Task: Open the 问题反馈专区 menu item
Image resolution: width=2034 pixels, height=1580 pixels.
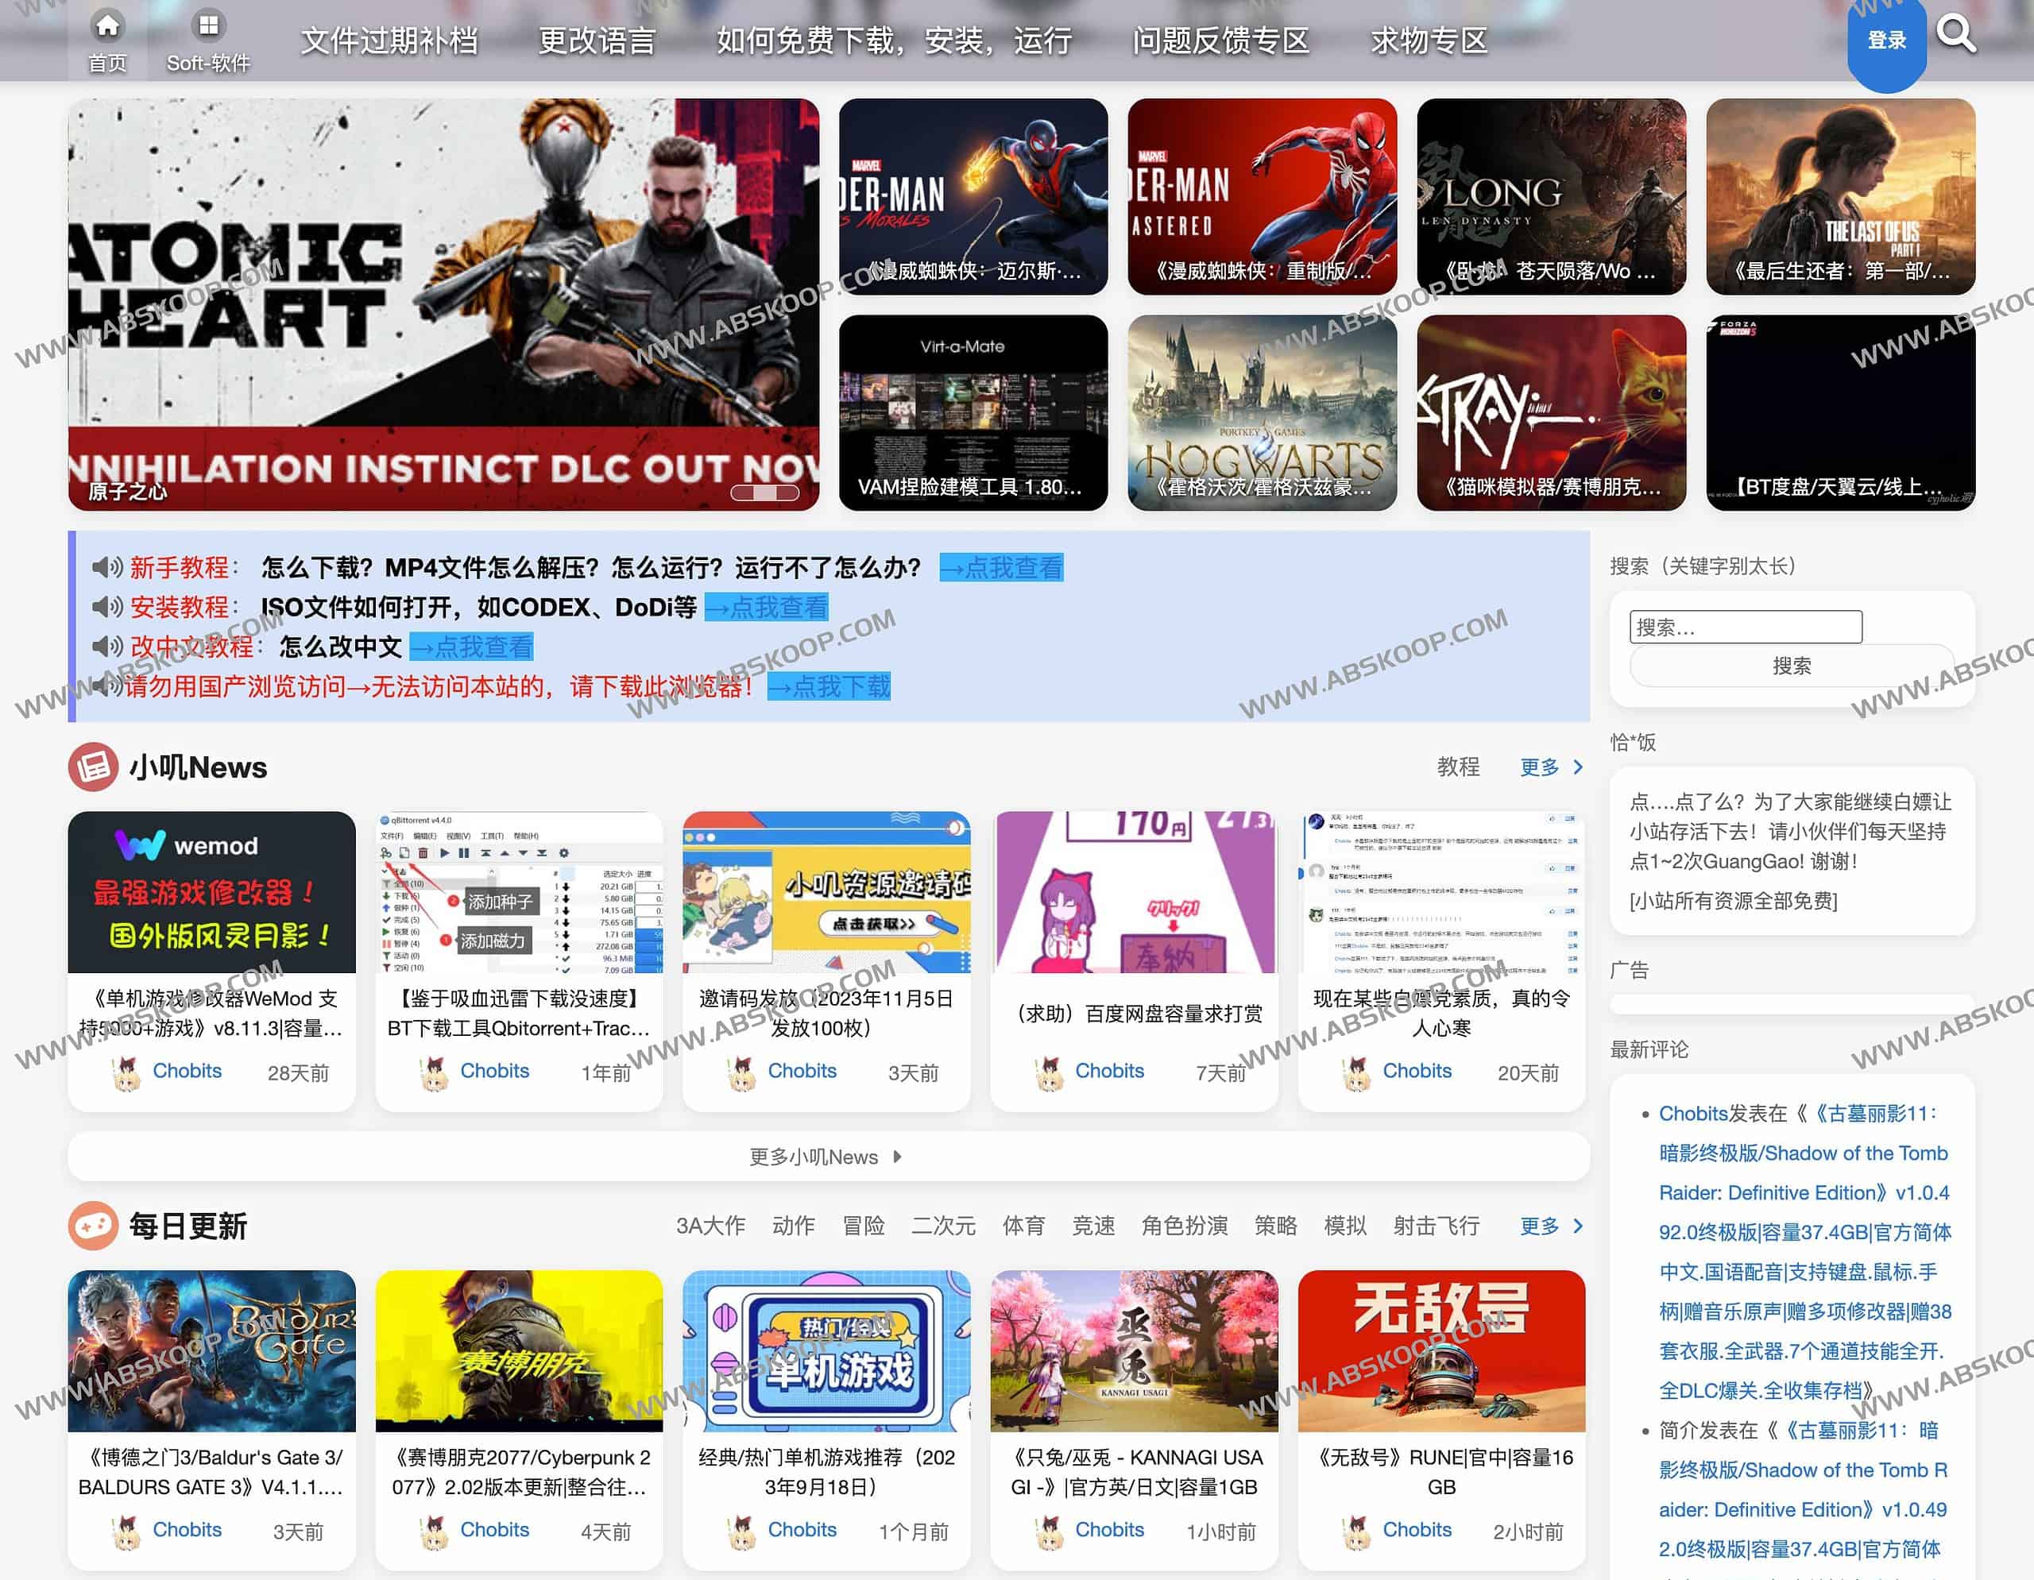Action: pyautogui.click(x=1220, y=41)
